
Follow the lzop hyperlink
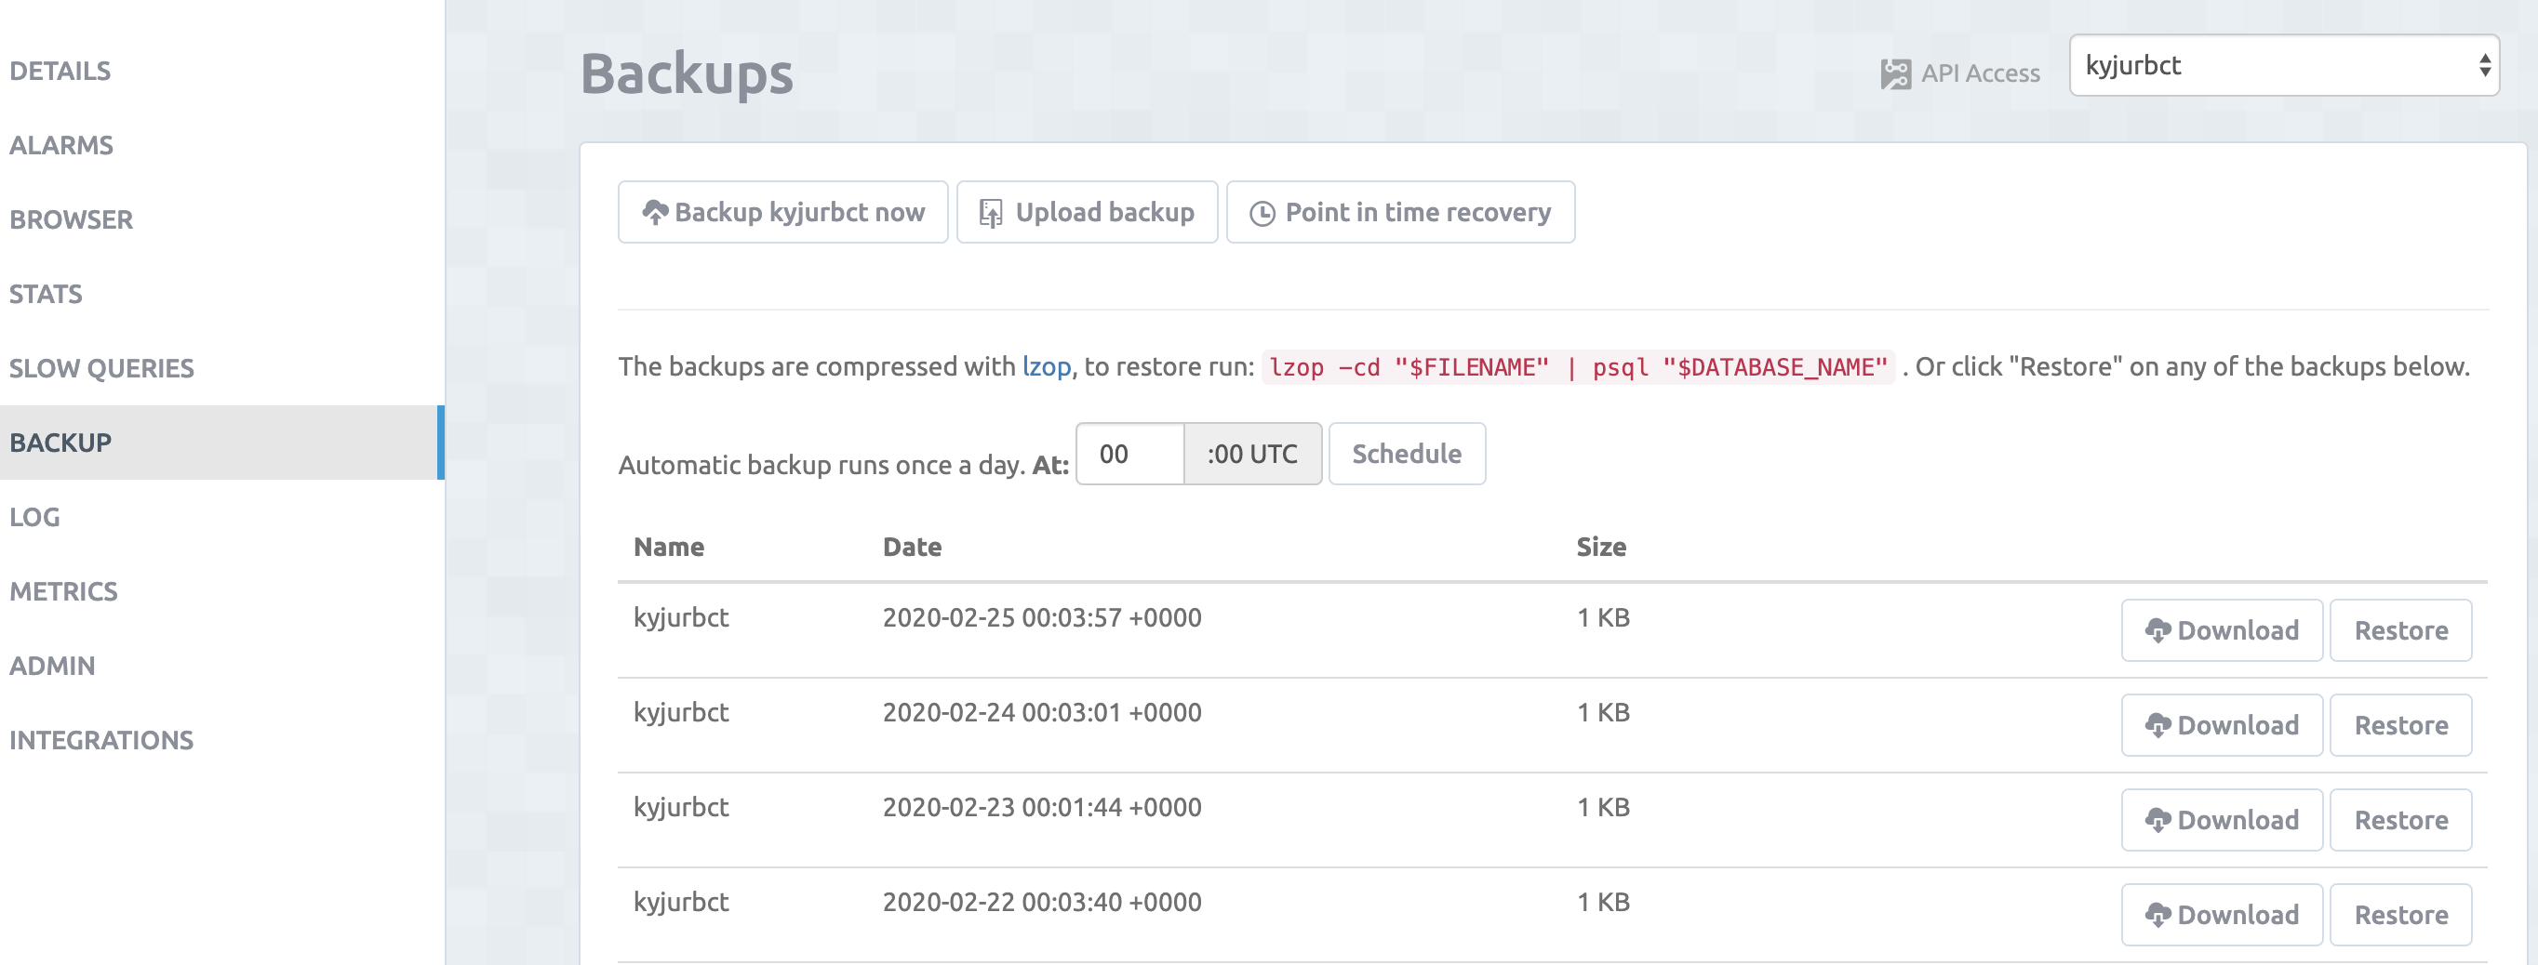[1046, 366]
